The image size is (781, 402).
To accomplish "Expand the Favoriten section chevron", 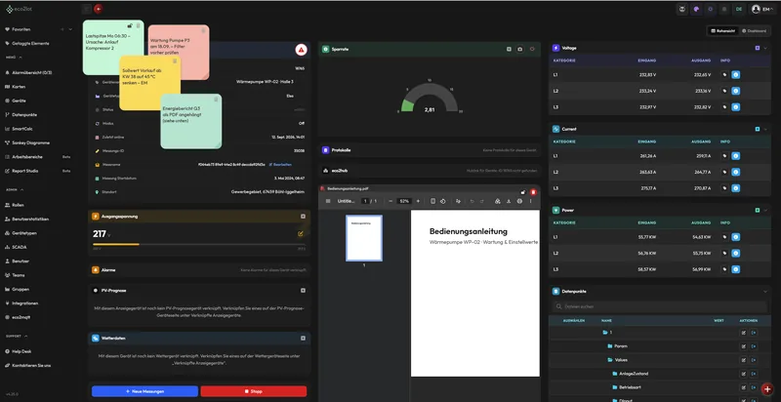I will point(70,29).
